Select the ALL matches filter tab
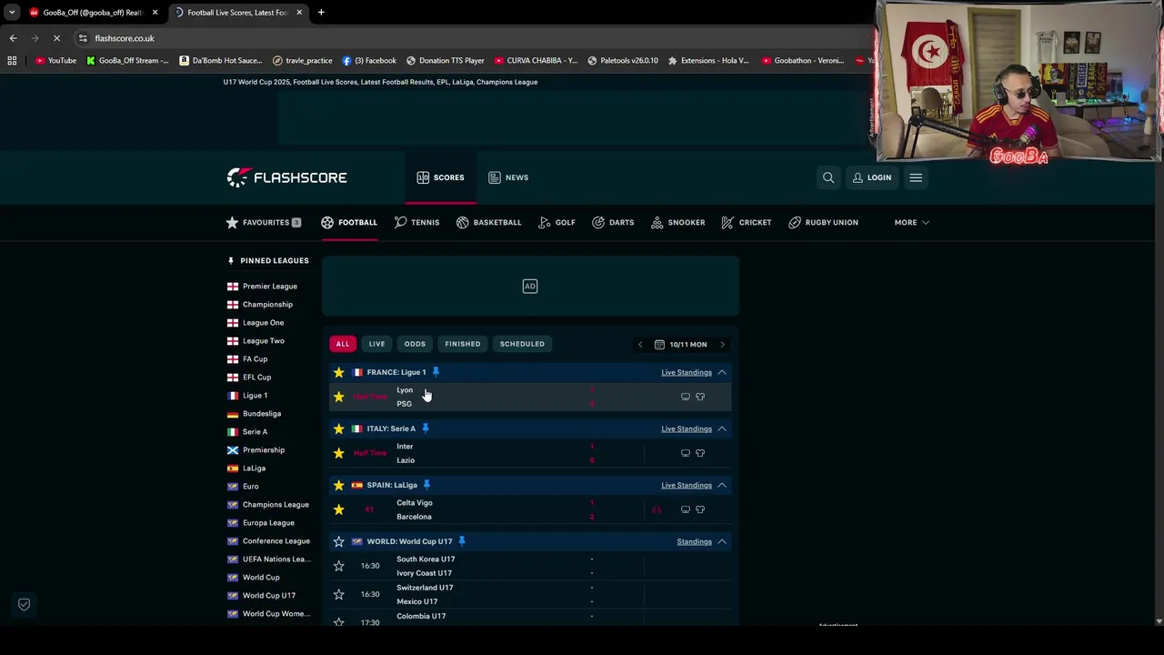Image resolution: width=1164 pixels, height=655 pixels. 343,344
